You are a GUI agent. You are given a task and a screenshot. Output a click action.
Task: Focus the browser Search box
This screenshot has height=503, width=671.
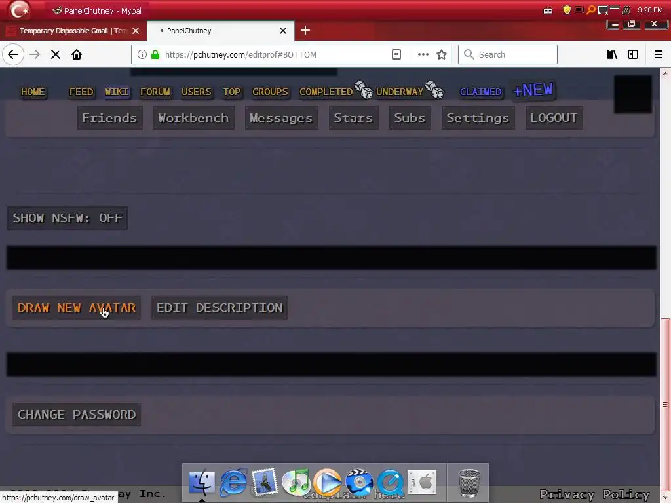(x=508, y=54)
